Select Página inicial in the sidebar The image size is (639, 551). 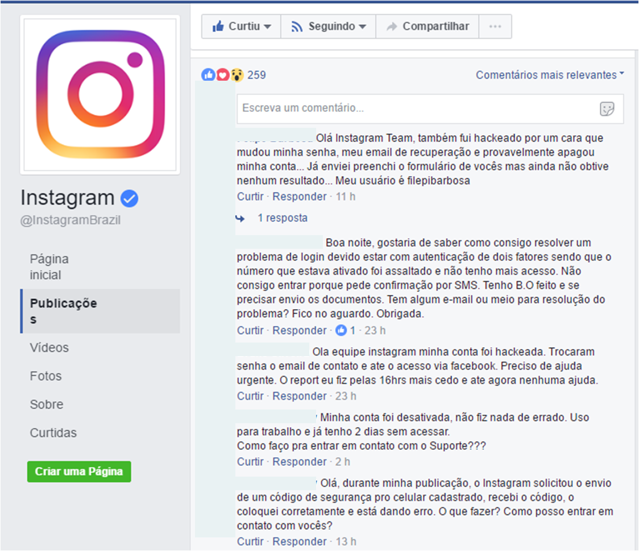[x=49, y=267]
